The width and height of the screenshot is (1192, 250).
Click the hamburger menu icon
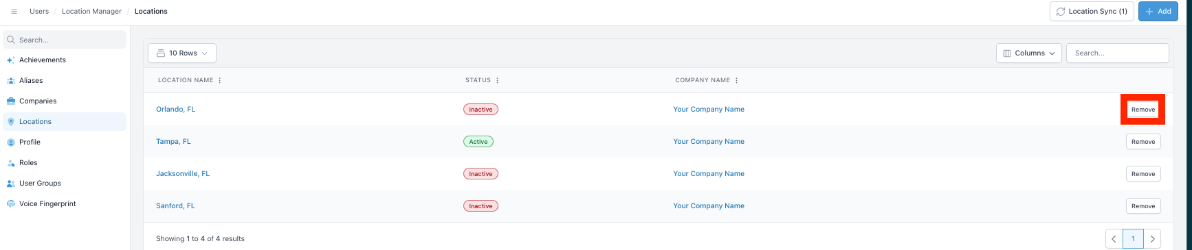pos(14,12)
